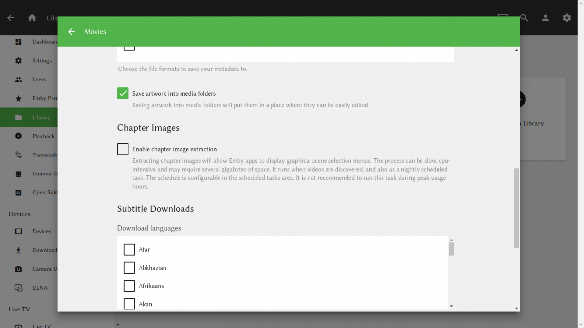The width and height of the screenshot is (584, 328).
Task: Click the language list scrollbar thumb
Action: pos(451,249)
